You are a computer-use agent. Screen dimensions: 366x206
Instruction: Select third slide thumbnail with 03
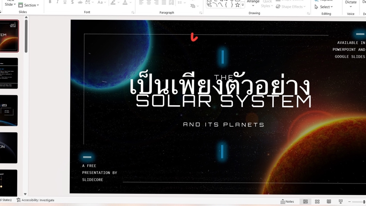(9, 111)
